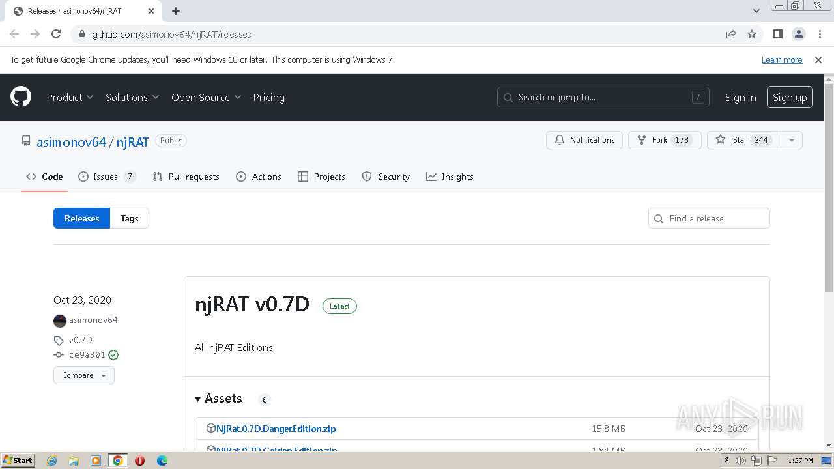Launch Microsoft Edge from the taskbar
The image size is (834, 469).
162,461
